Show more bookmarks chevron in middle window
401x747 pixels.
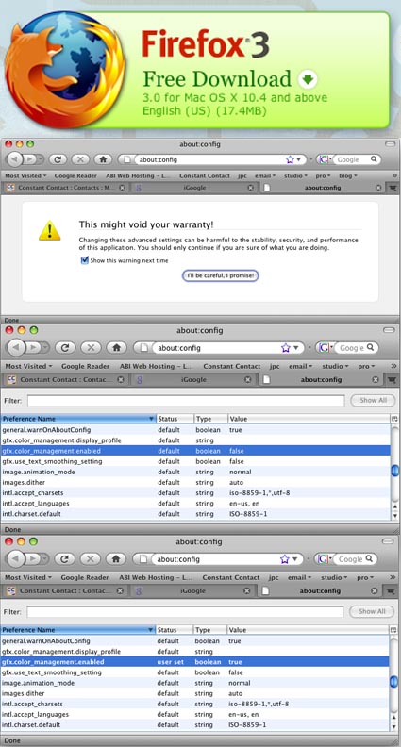tap(393, 366)
